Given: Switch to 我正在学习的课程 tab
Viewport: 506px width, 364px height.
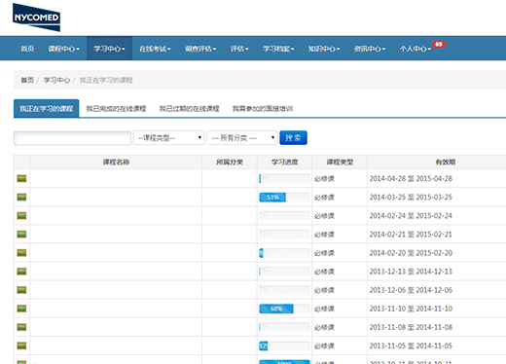Looking at the screenshot, I should tap(47, 108).
